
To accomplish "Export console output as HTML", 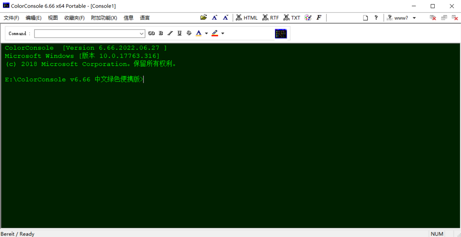I will click(247, 18).
